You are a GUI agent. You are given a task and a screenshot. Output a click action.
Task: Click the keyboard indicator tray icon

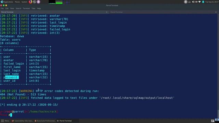pyautogui.click(x=190, y=2)
